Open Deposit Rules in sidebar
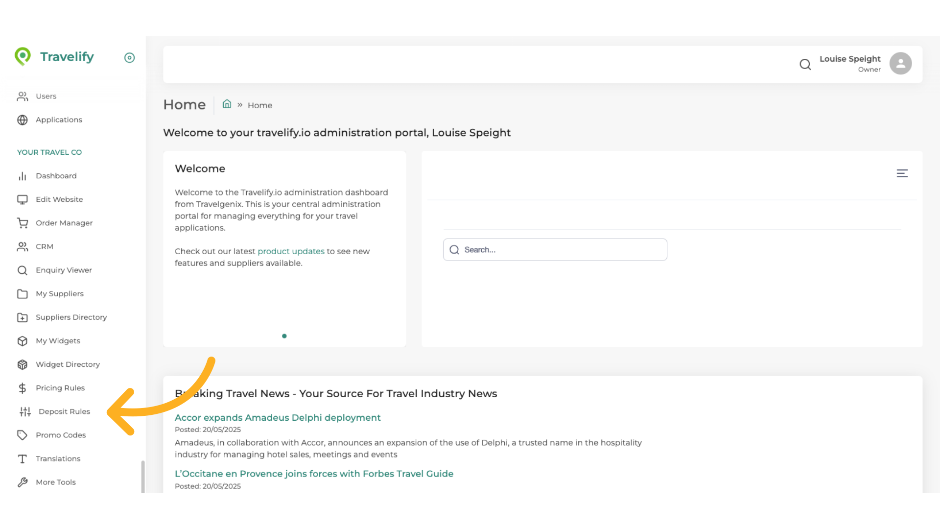This screenshot has width=940, height=529. pyautogui.click(x=64, y=411)
